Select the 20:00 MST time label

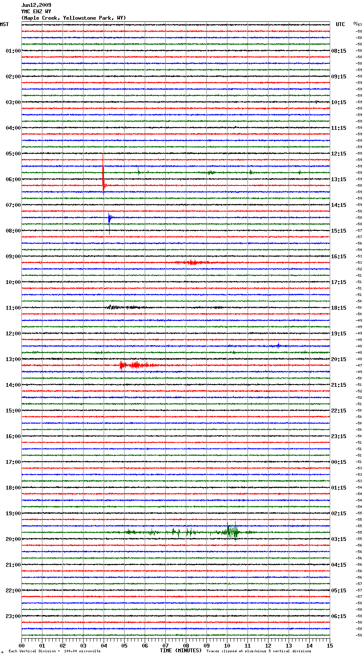pos(13,539)
